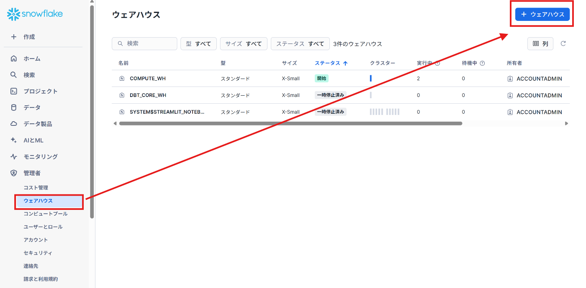586x288 pixels.
Task: Click the sidebar vertical scrollbar thumb
Action: (92, 112)
